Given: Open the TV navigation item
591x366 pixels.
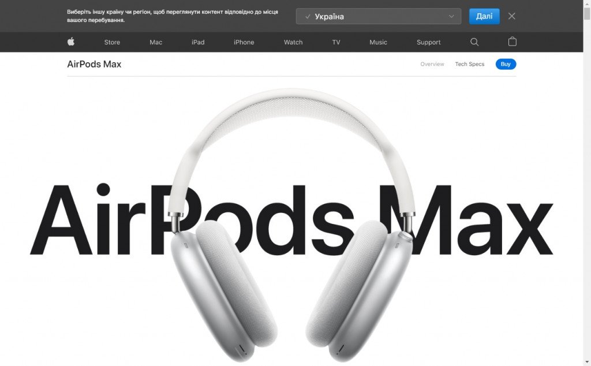Looking at the screenshot, I should click(336, 42).
